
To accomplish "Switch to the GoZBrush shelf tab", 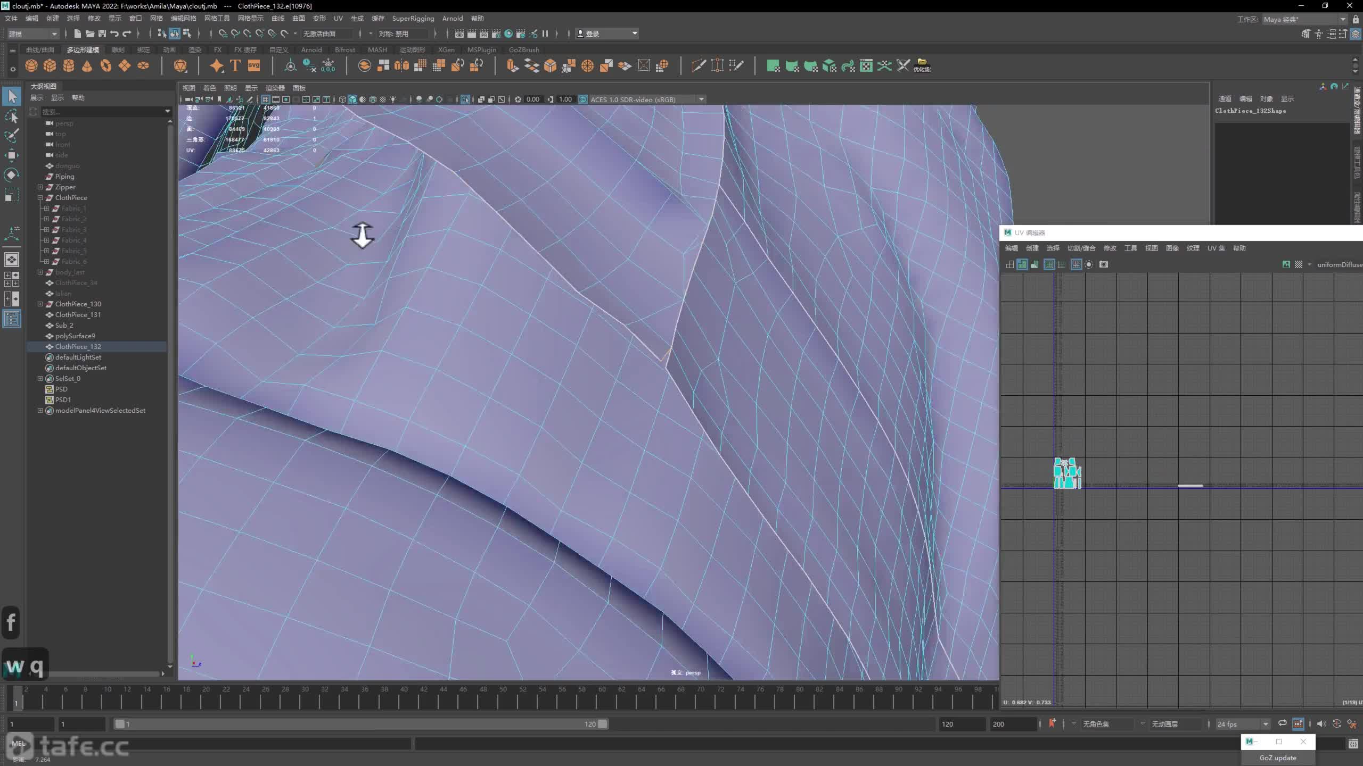I will coord(524,49).
